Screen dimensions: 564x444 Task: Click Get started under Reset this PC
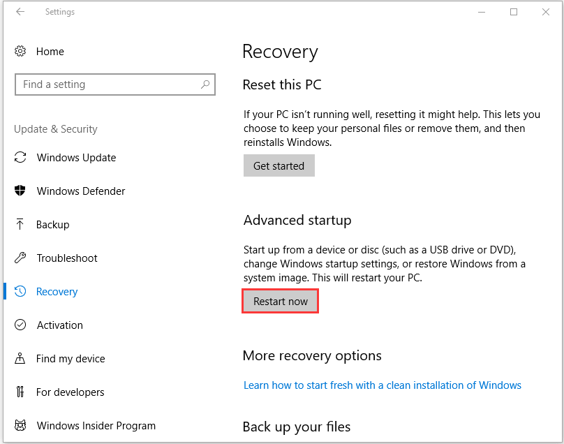[279, 165]
